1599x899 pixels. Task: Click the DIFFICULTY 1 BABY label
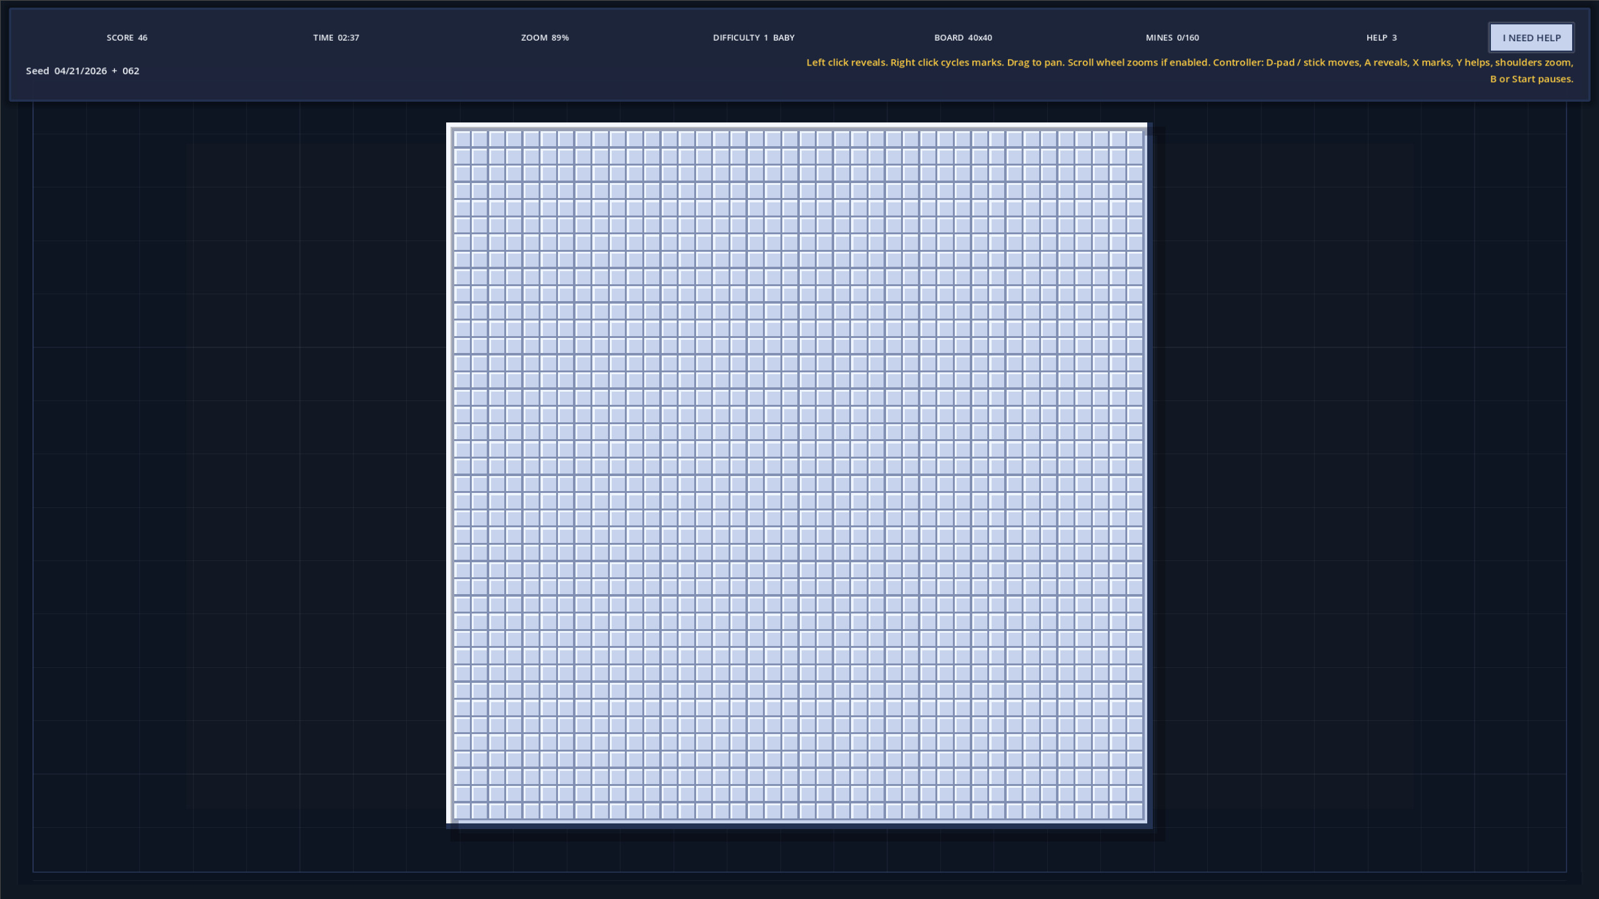(754, 37)
